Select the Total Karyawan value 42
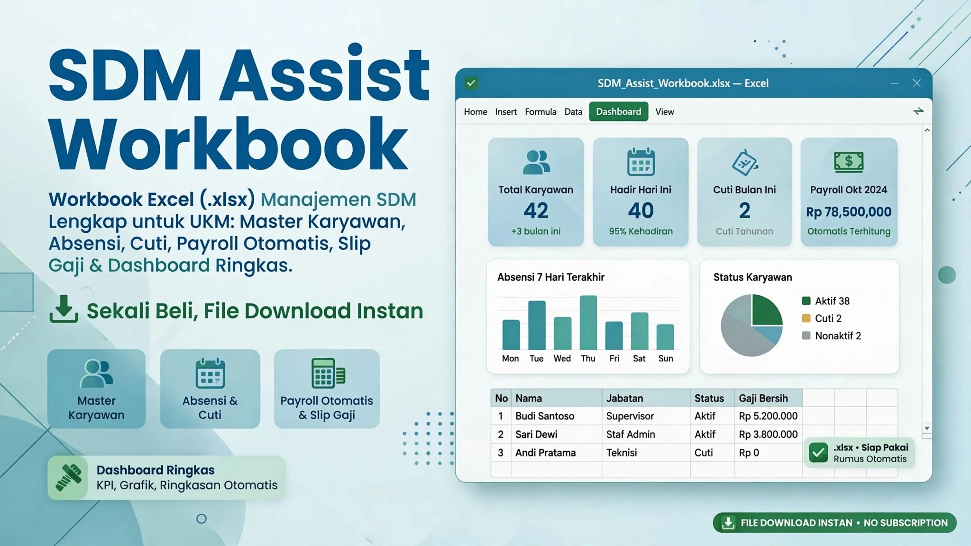Screen dimensions: 971x546 [536, 210]
